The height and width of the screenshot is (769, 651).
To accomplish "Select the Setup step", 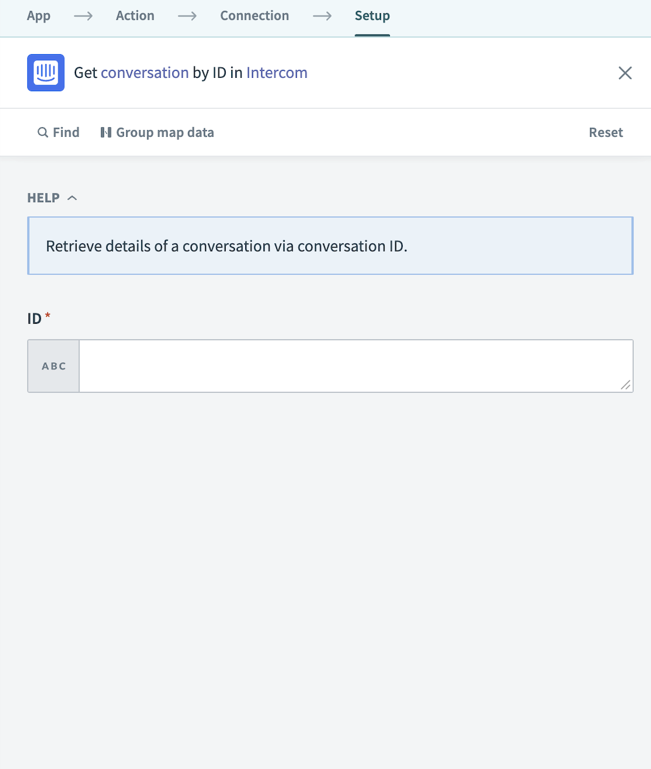I will pyautogui.click(x=372, y=16).
